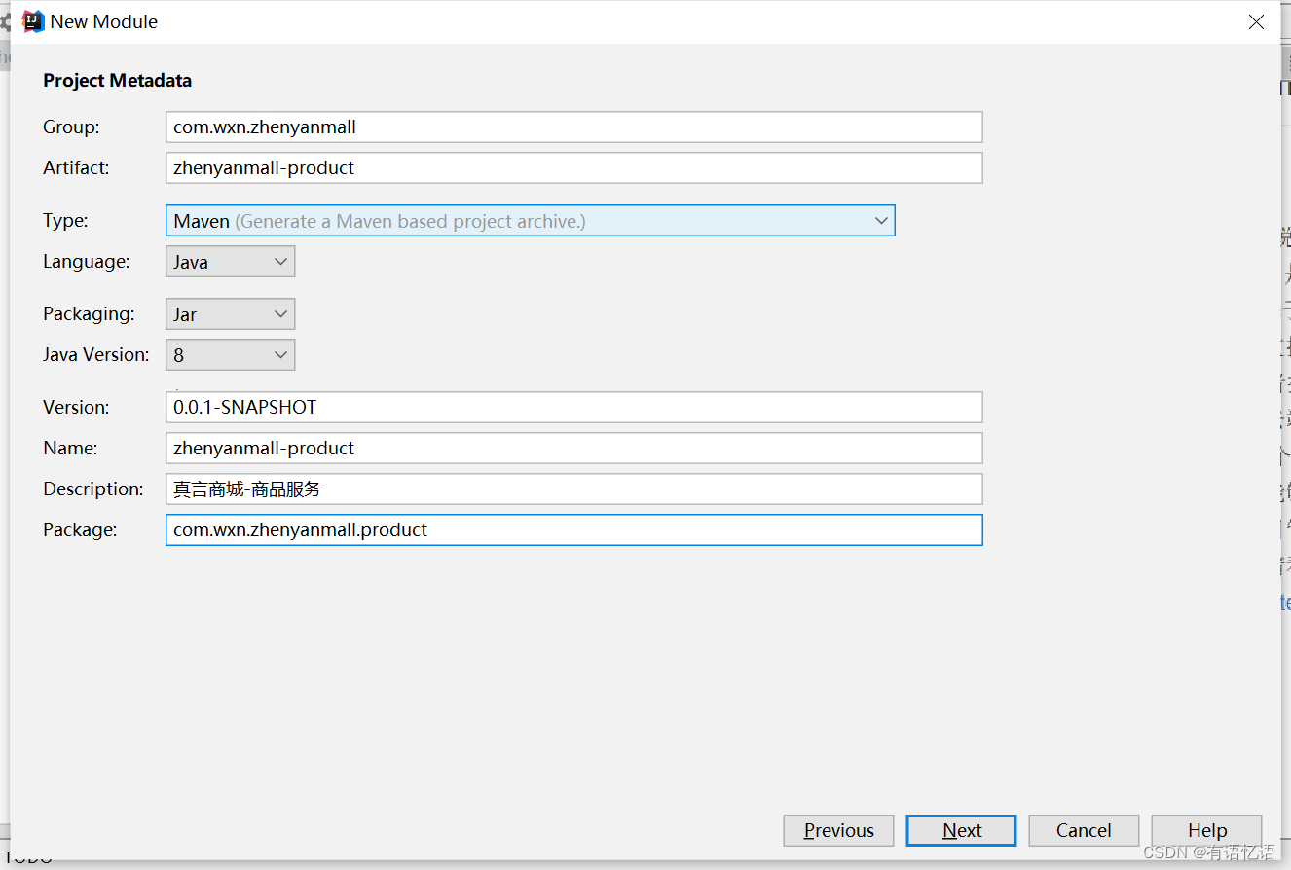Cancel the New Module dialog
Screen dimensions: 1291x870
(x=1084, y=831)
